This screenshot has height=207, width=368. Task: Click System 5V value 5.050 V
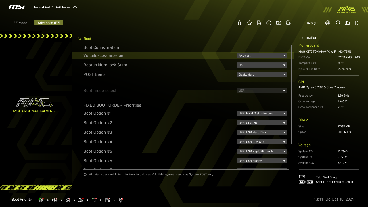coord(342,157)
